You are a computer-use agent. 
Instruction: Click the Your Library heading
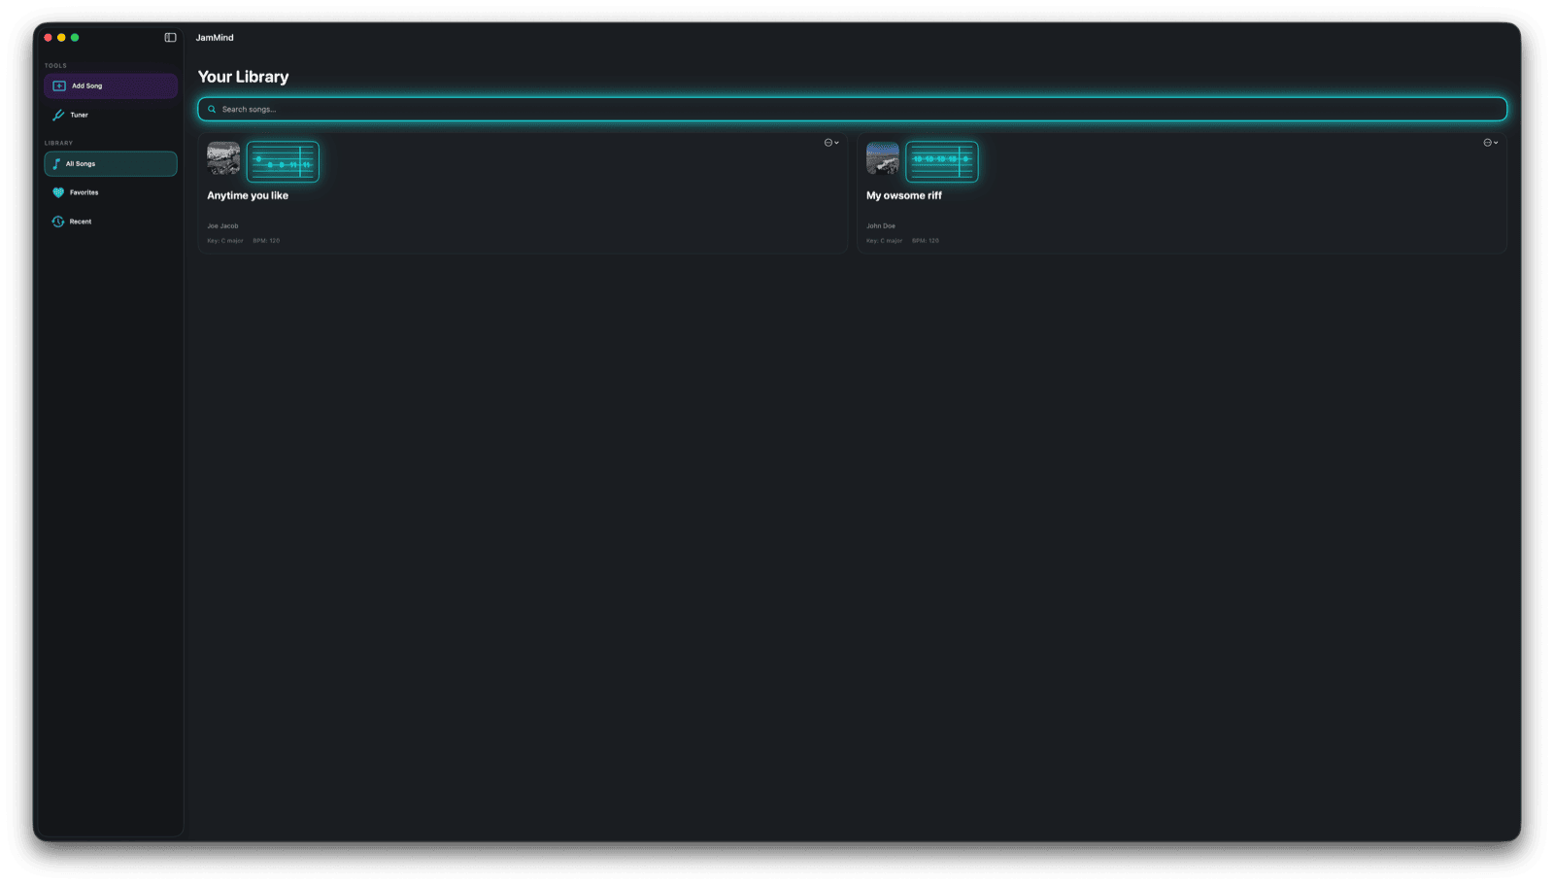point(244,77)
